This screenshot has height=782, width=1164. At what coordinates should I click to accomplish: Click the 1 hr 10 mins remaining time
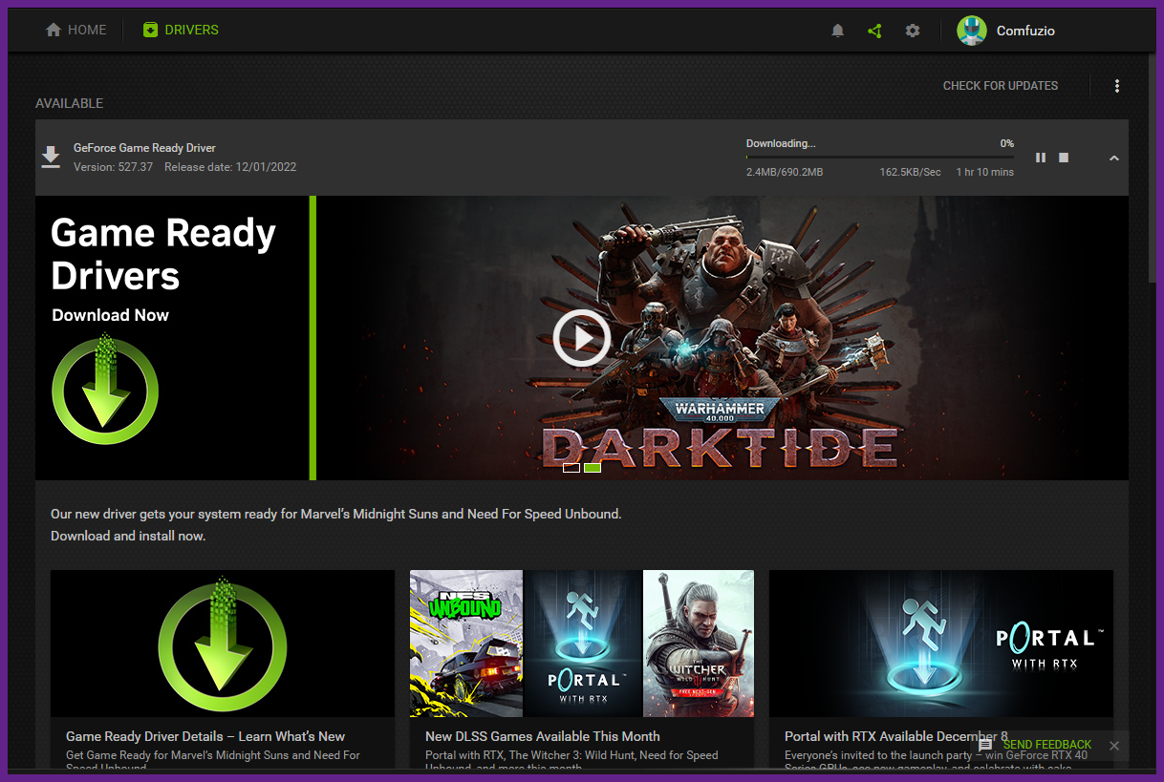click(984, 172)
